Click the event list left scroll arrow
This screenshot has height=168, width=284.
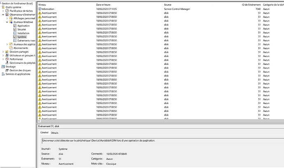(x=39, y=121)
